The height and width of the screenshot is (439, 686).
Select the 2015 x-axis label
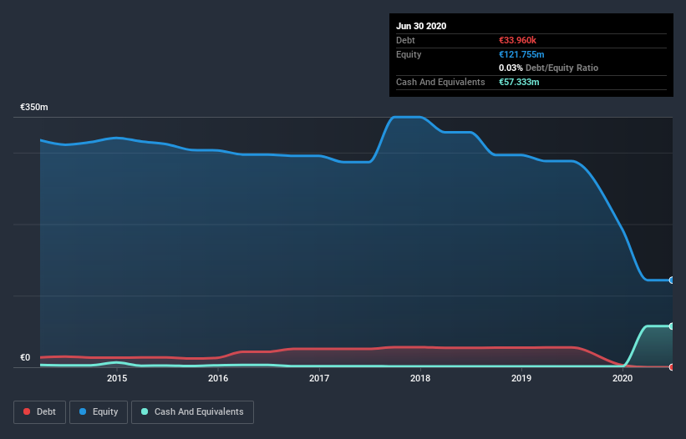[x=117, y=378]
